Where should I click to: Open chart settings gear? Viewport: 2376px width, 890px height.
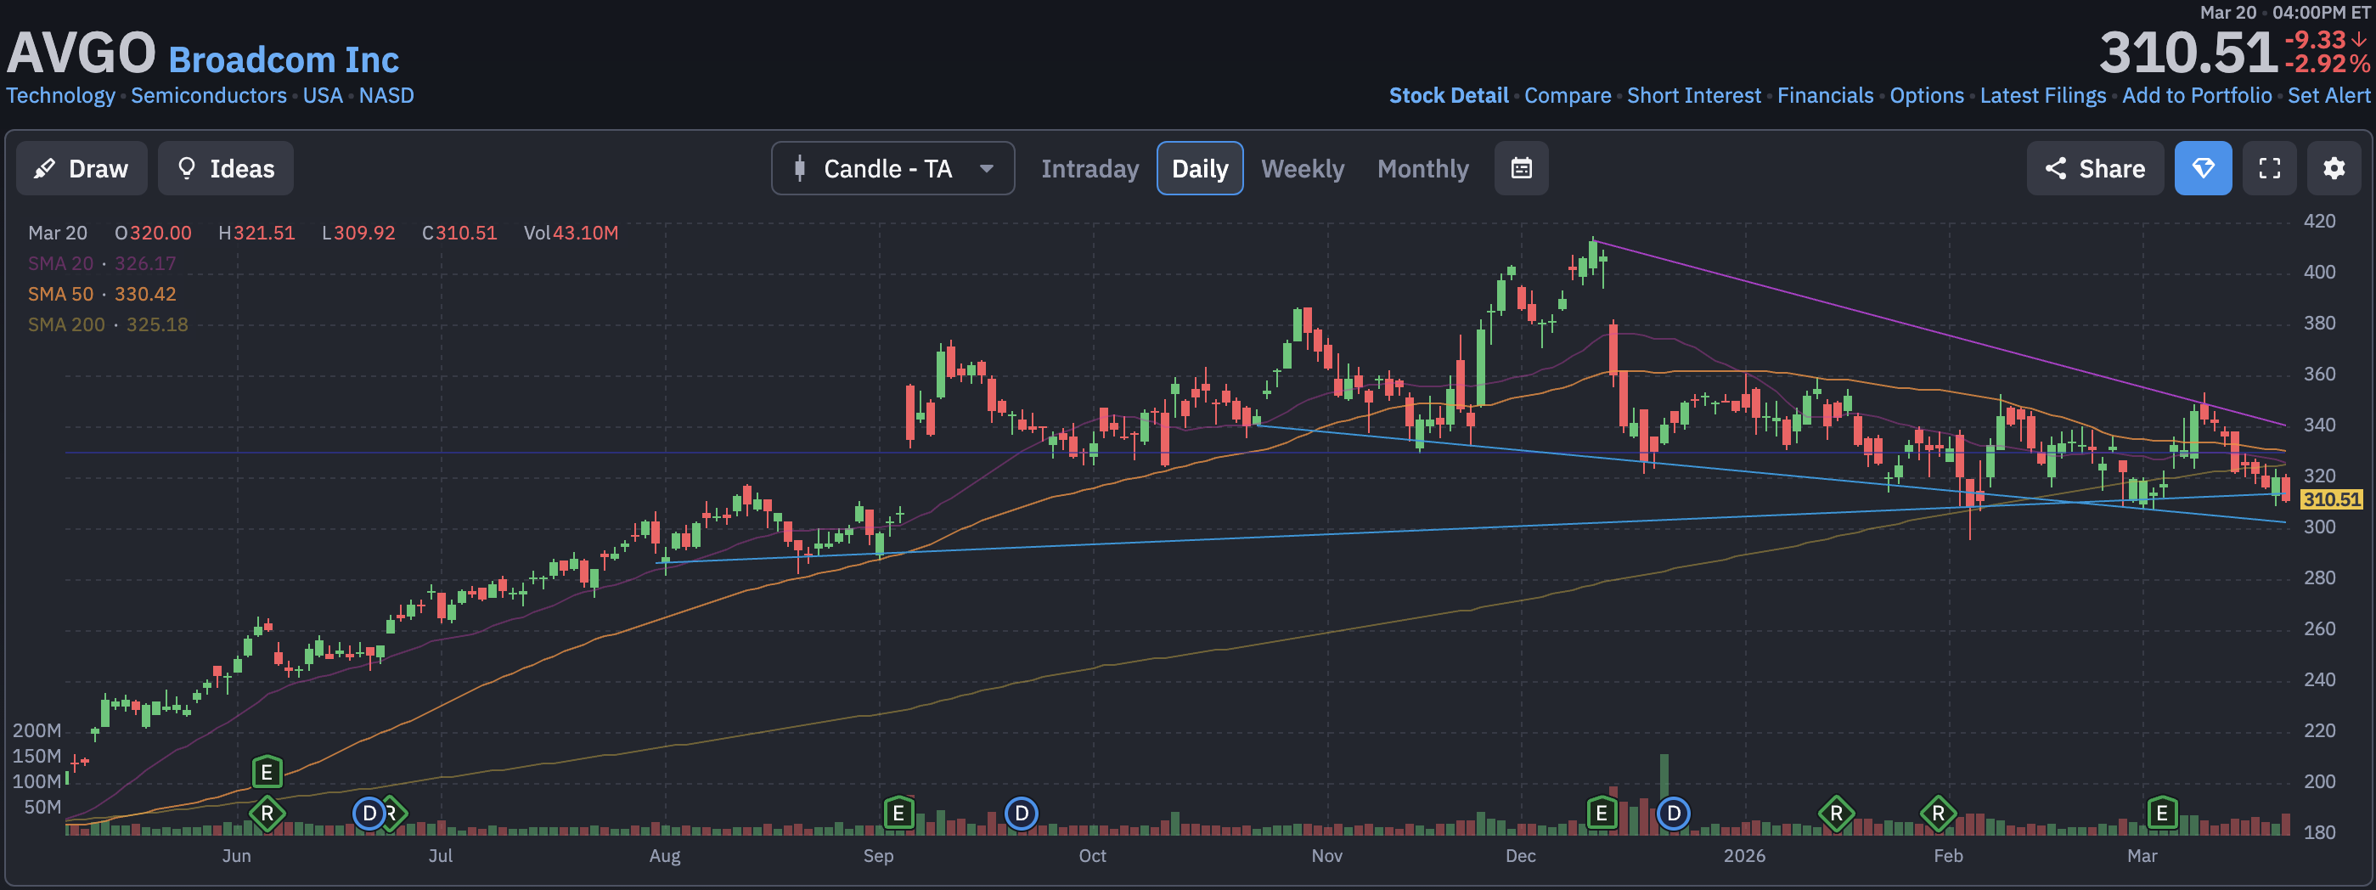pyautogui.click(x=2334, y=168)
